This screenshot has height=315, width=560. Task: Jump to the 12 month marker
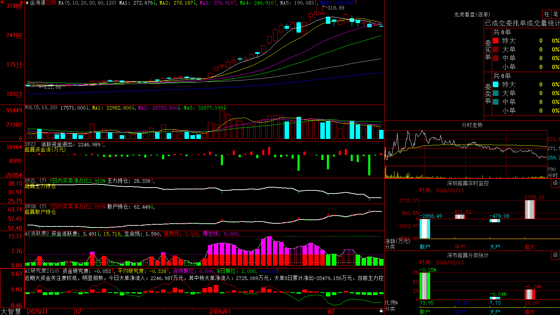click(x=78, y=311)
